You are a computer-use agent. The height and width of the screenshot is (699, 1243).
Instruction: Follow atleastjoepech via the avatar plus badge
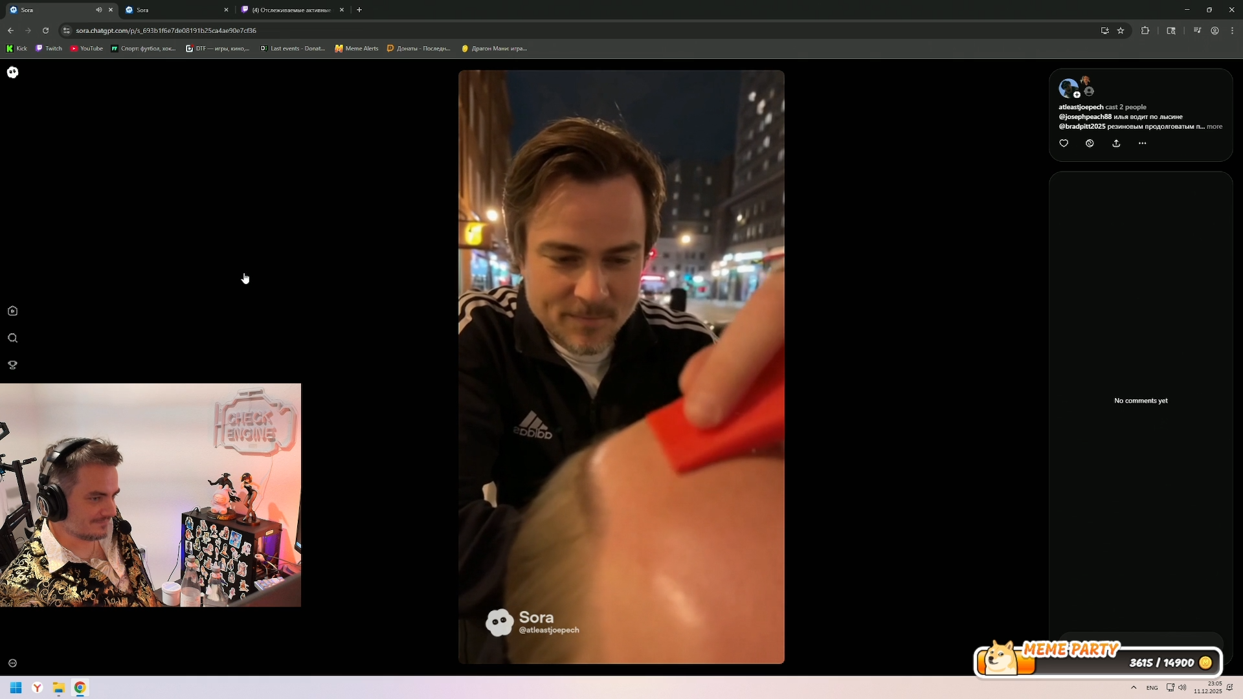point(1077,94)
